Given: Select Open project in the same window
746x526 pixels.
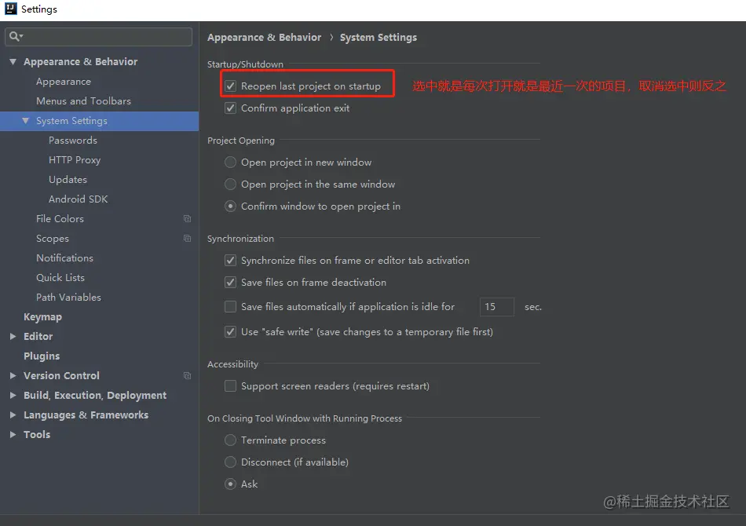Looking at the screenshot, I should click(x=230, y=184).
